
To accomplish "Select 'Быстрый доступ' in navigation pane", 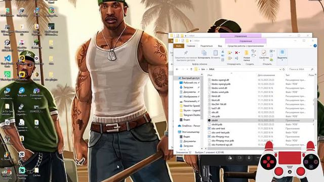I will click(189, 78).
